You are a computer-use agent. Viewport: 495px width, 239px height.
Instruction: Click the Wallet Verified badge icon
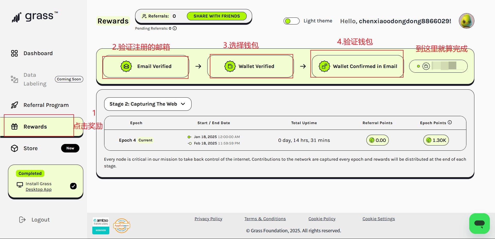pos(230,66)
